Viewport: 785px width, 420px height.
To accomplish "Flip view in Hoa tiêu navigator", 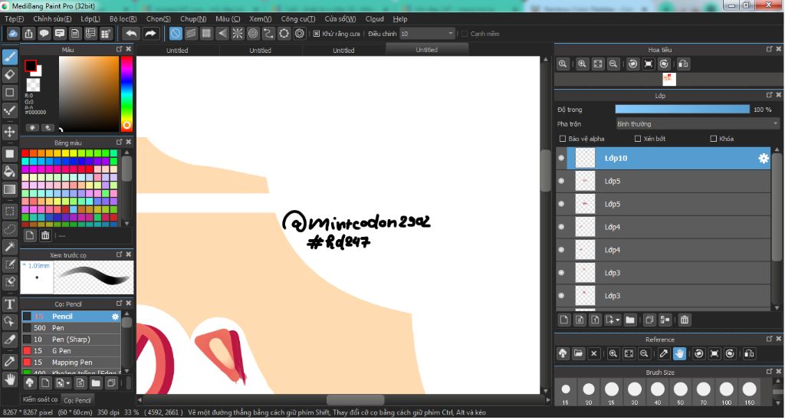I will [x=683, y=64].
